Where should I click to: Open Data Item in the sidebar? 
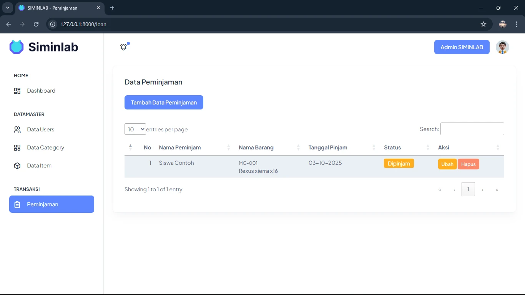(39, 166)
